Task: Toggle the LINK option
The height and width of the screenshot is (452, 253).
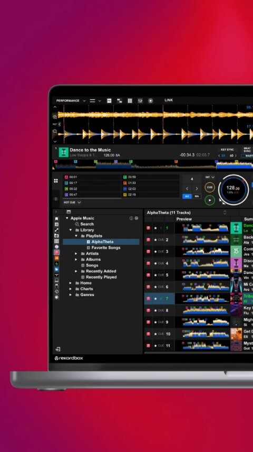Action: (x=169, y=100)
